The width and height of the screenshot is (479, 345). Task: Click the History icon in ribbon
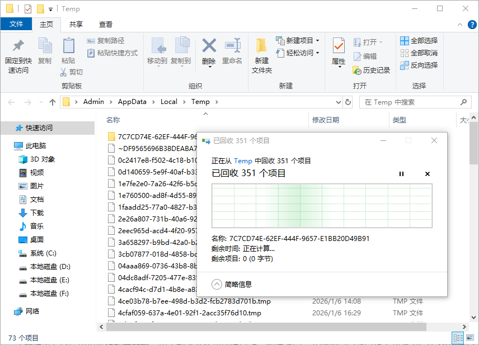pyautogui.click(x=358, y=70)
